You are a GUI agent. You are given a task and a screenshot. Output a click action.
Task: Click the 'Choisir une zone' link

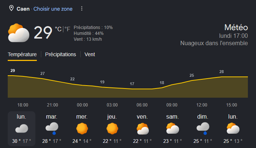click(x=53, y=9)
